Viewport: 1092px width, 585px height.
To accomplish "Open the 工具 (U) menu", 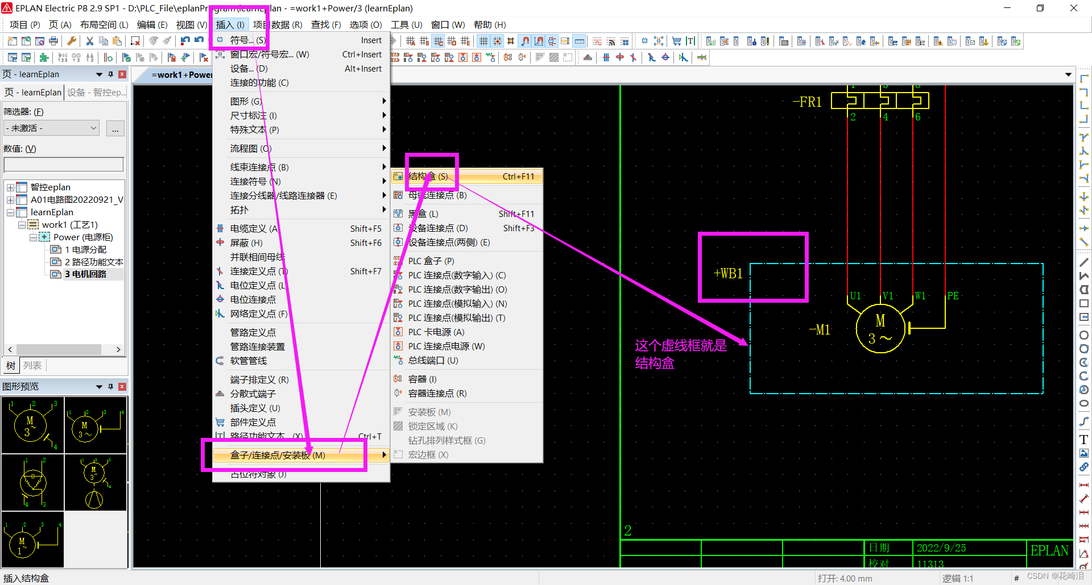I will coord(406,25).
